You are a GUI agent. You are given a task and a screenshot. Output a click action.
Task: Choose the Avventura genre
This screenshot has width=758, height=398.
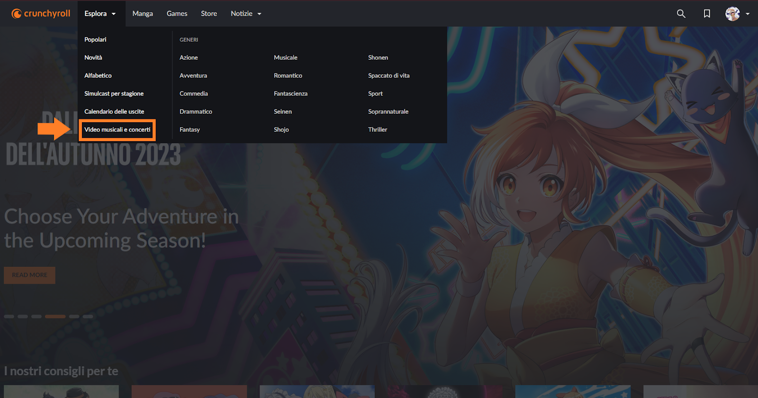[x=193, y=75]
